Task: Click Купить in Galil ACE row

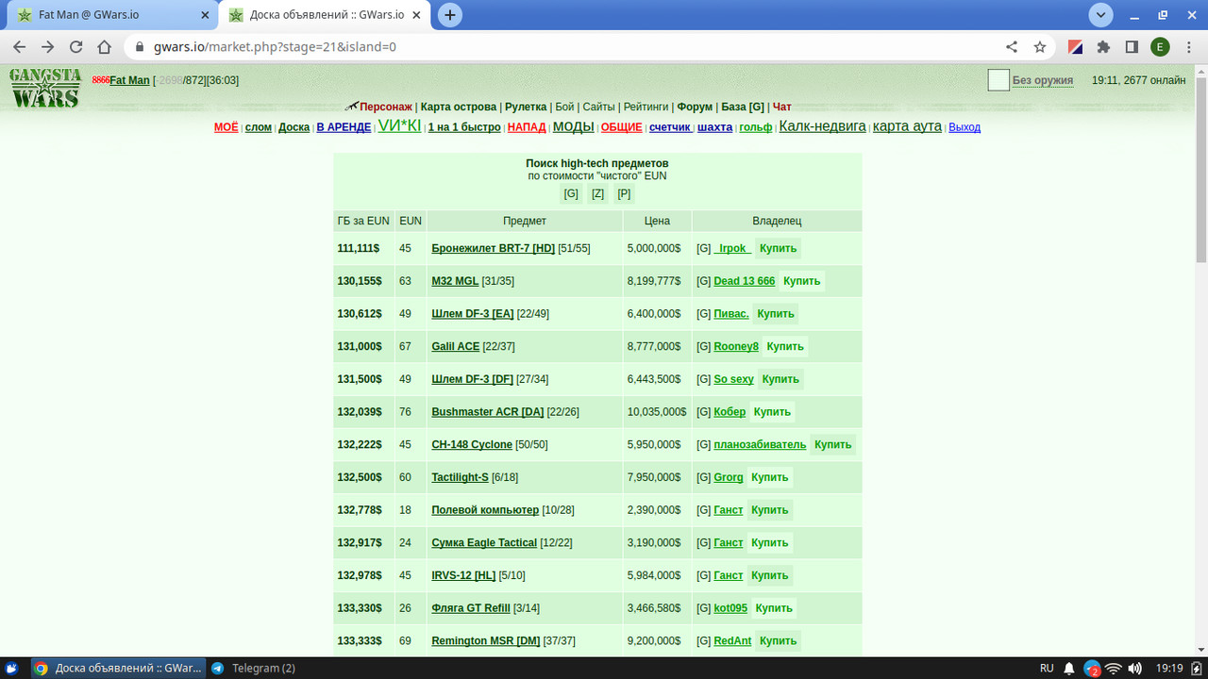Action: tap(785, 346)
